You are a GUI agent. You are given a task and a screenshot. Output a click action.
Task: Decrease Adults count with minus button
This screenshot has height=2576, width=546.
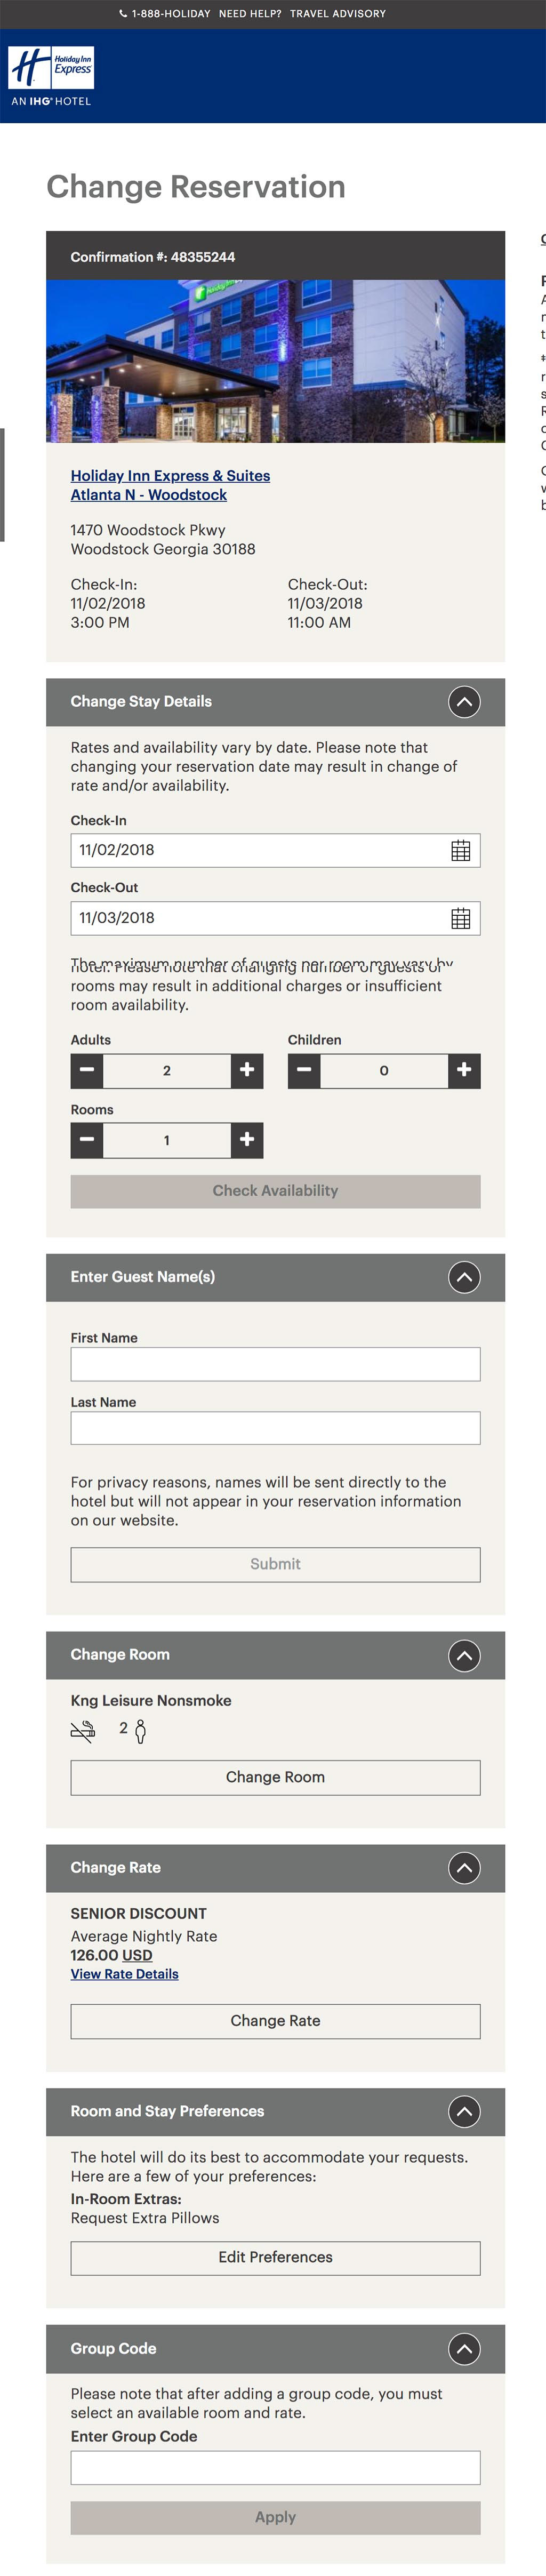87,1070
